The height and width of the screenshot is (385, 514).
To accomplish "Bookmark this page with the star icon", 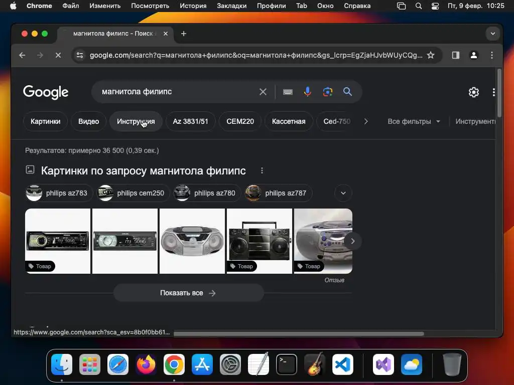I will [x=431, y=55].
